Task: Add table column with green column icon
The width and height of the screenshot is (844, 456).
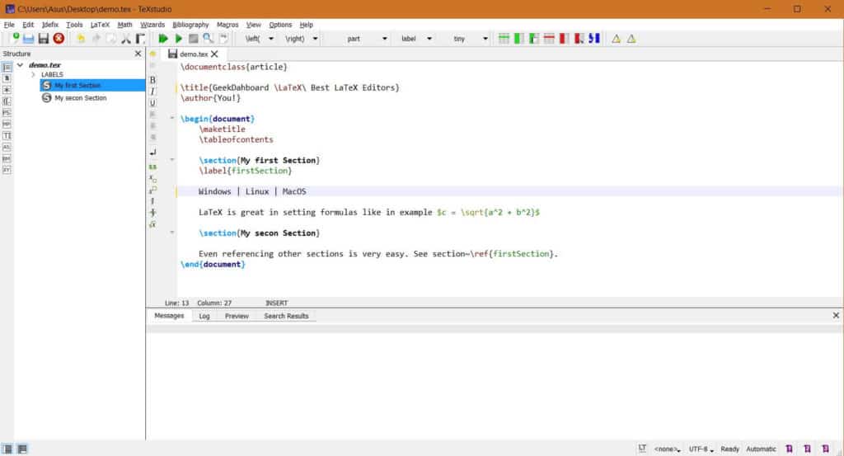Action: pos(519,39)
